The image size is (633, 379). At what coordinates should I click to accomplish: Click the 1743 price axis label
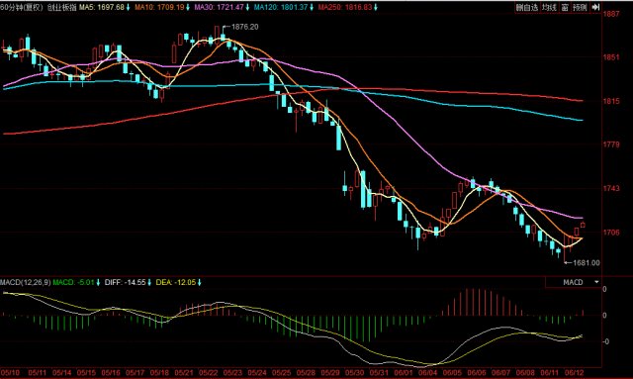(611, 188)
